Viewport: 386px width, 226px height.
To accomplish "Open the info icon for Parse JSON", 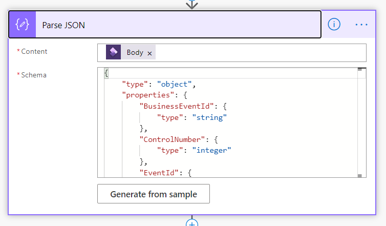I will pos(334,25).
